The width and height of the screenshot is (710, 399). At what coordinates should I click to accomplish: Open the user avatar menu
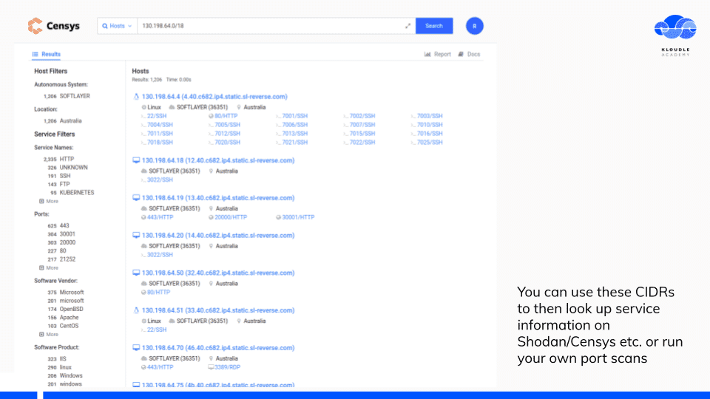point(475,26)
